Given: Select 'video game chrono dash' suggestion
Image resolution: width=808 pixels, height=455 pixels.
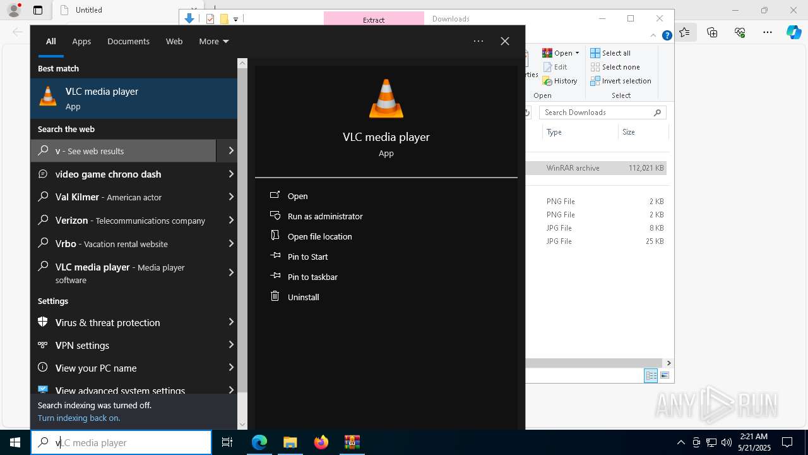Looking at the screenshot, I should click(x=124, y=174).
